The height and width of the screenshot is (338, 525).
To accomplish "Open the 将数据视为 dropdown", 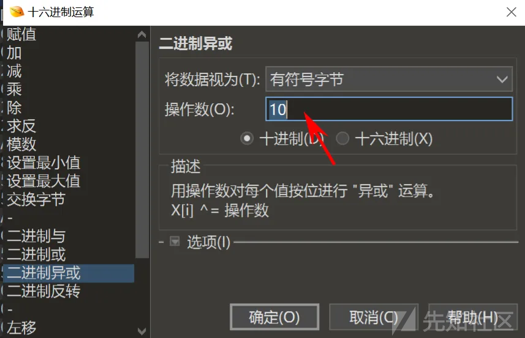I will (389, 79).
